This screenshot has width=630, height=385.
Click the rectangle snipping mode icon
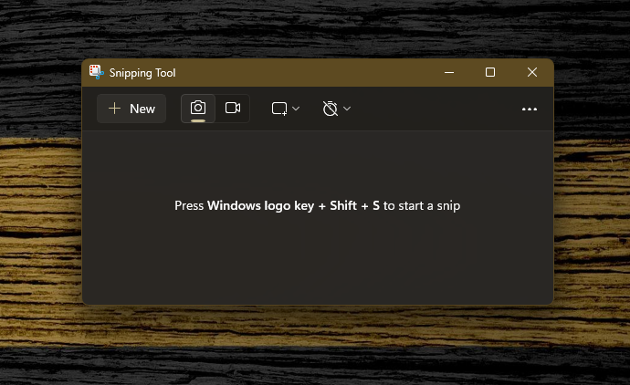(x=279, y=109)
